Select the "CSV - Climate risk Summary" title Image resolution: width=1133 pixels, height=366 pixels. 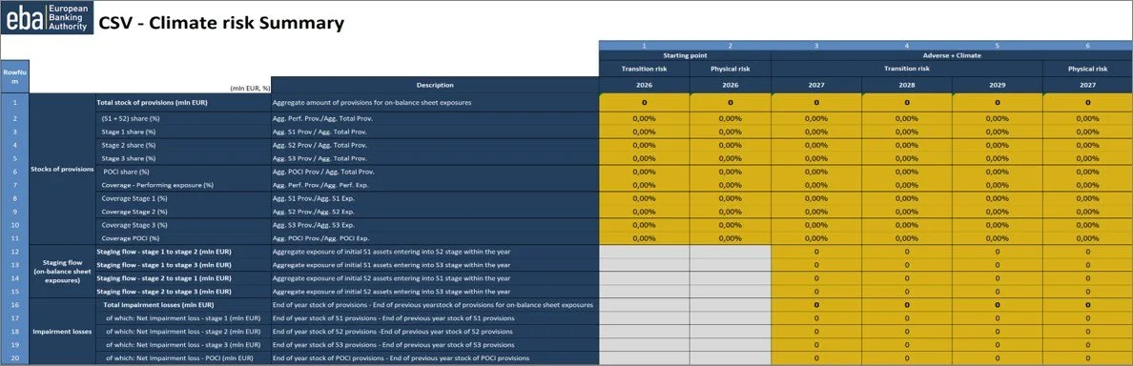(x=221, y=23)
